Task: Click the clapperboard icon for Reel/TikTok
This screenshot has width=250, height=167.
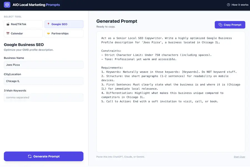Action: tap(8, 24)
